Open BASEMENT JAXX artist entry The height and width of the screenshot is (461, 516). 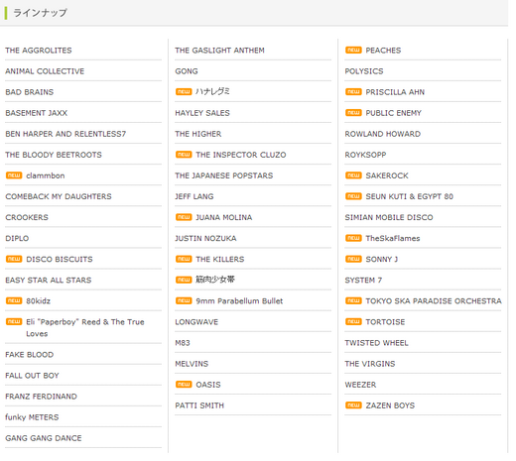tap(37, 113)
